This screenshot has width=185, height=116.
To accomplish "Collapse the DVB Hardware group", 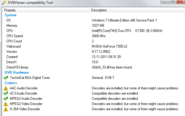I will tap(17, 72).
